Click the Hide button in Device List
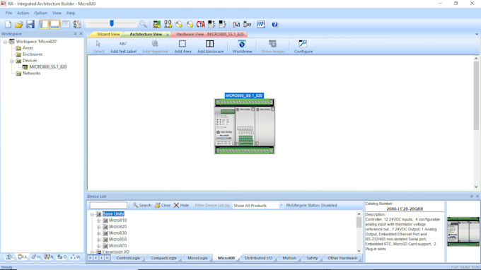 pos(181,206)
